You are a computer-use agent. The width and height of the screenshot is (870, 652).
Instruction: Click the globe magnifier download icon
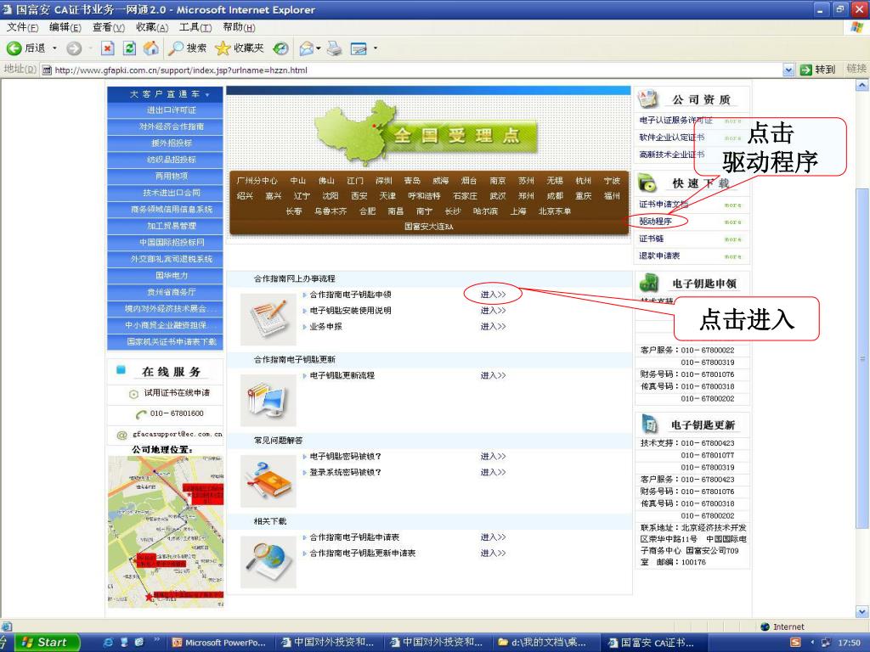pyautogui.click(x=268, y=562)
